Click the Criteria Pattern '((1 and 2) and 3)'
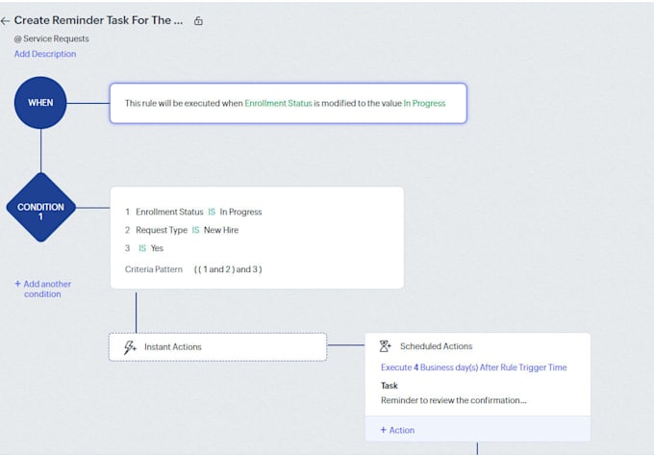The width and height of the screenshot is (654, 455). click(228, 269)
